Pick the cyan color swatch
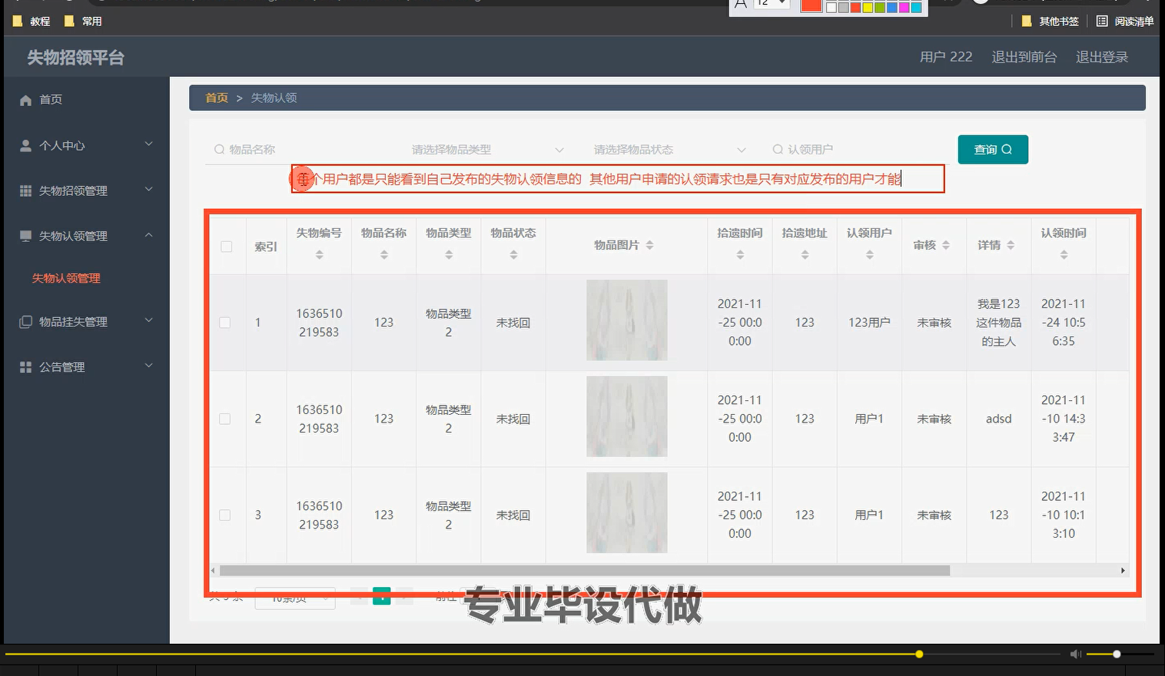The width and height of the screenshot is (1165, 676). [917, 8]
